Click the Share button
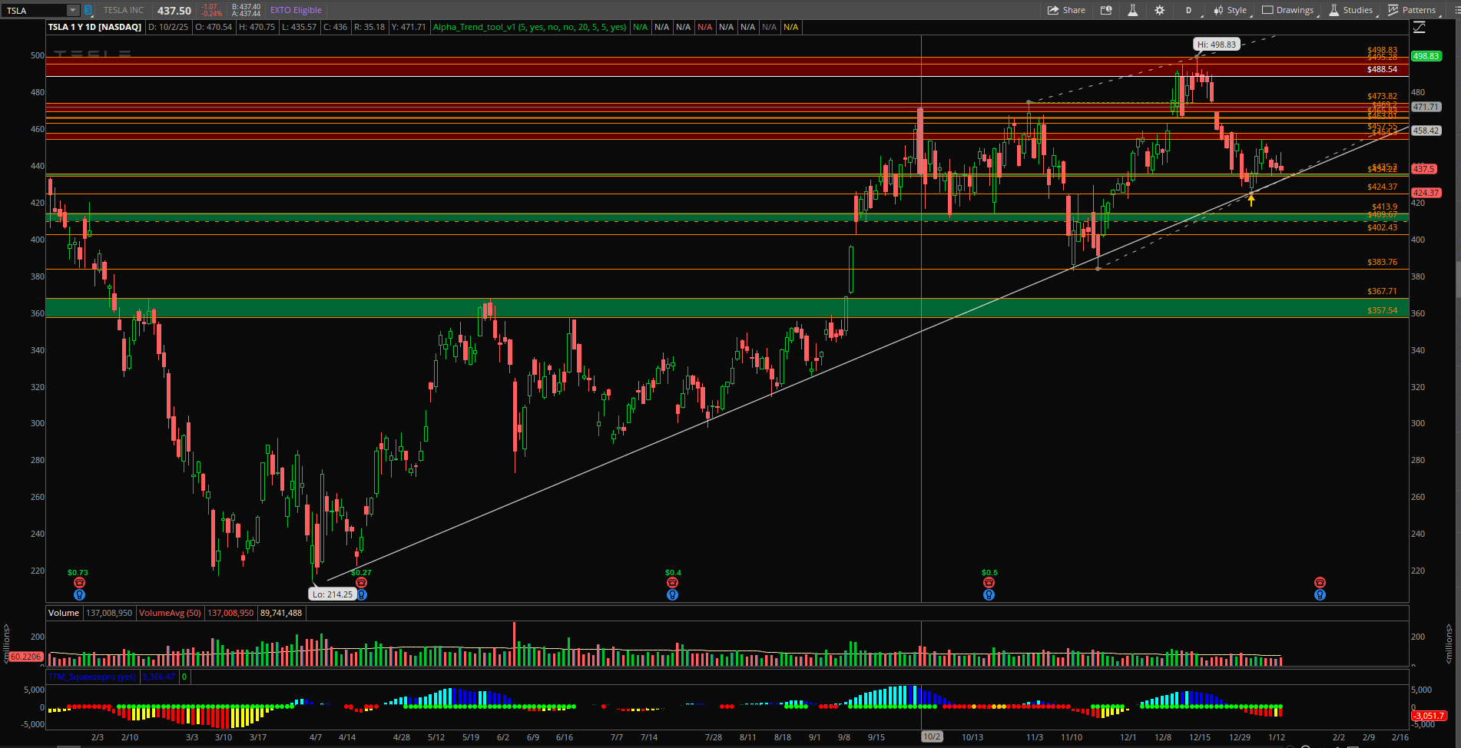 tap(1066, 10)
